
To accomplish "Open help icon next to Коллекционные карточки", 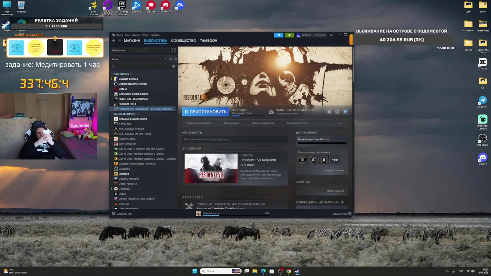I will pos(342,202).
